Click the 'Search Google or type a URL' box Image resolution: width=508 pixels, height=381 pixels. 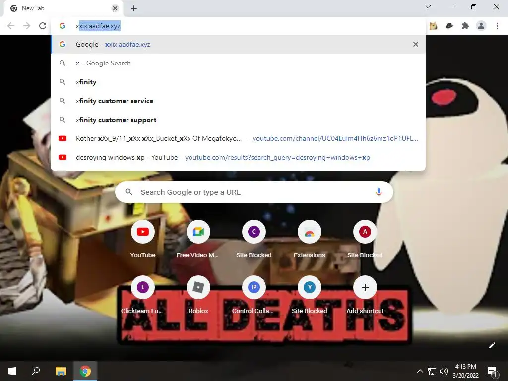(254, 192)
